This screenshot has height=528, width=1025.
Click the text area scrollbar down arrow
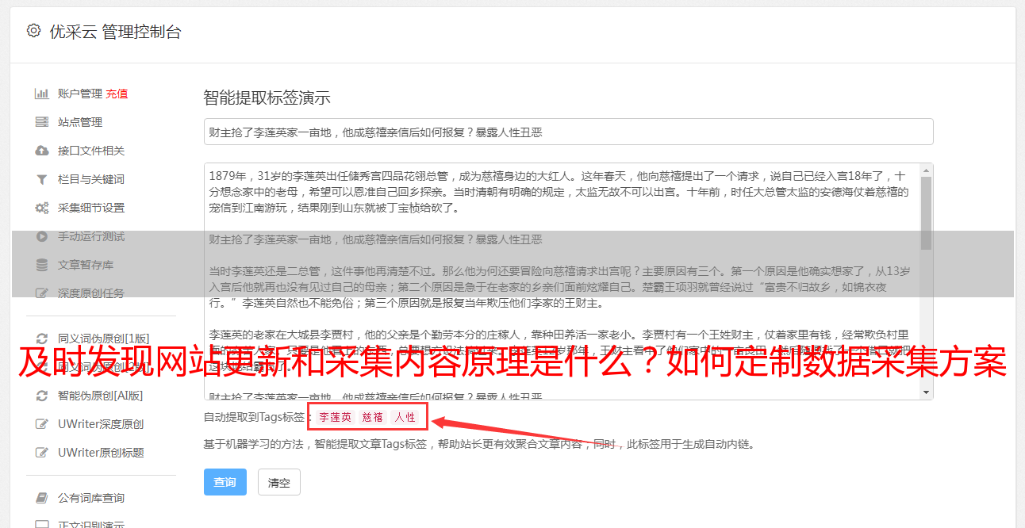pos(927,393)
